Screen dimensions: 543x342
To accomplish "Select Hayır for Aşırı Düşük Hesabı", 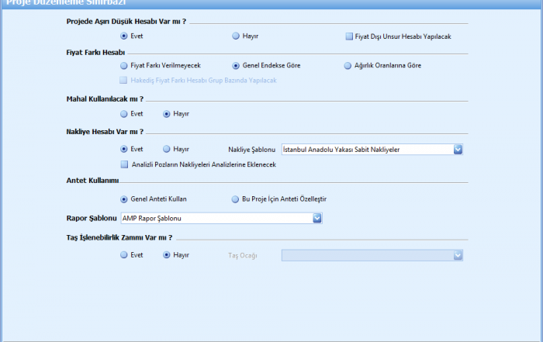I will [236, 36].
